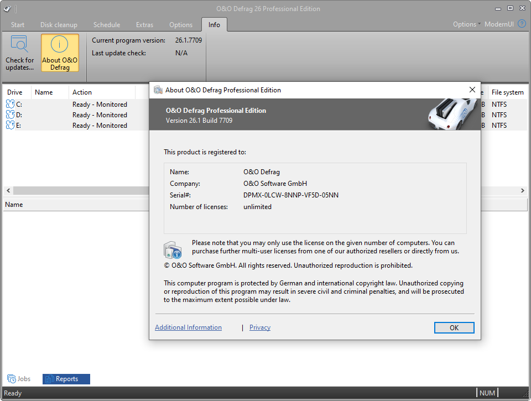The image size is (531, 401).
Task: Confirm the About dialog with OK
Action: pos(454,328)
